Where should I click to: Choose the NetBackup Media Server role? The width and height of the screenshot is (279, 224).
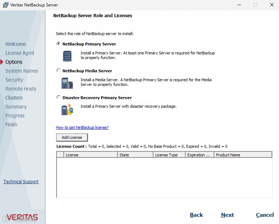point(59,71)
